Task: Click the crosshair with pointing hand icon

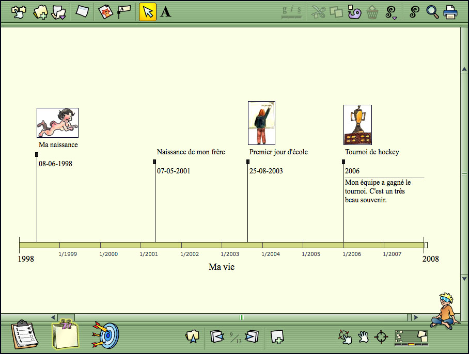Action: coord(345,337)
